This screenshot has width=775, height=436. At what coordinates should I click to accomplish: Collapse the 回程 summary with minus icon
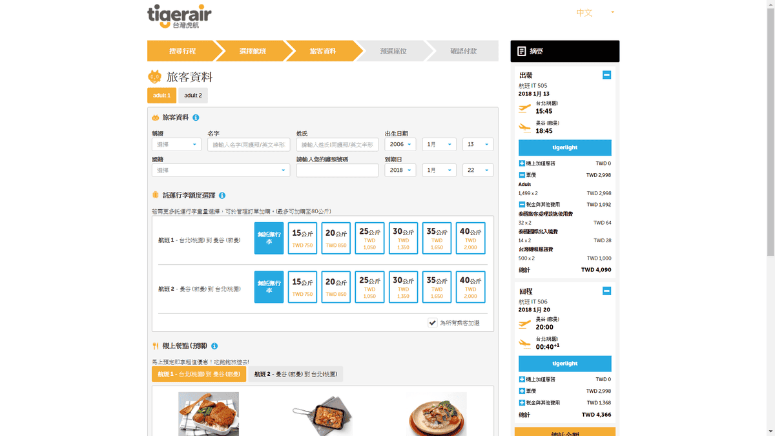click(x=606, y=291)
